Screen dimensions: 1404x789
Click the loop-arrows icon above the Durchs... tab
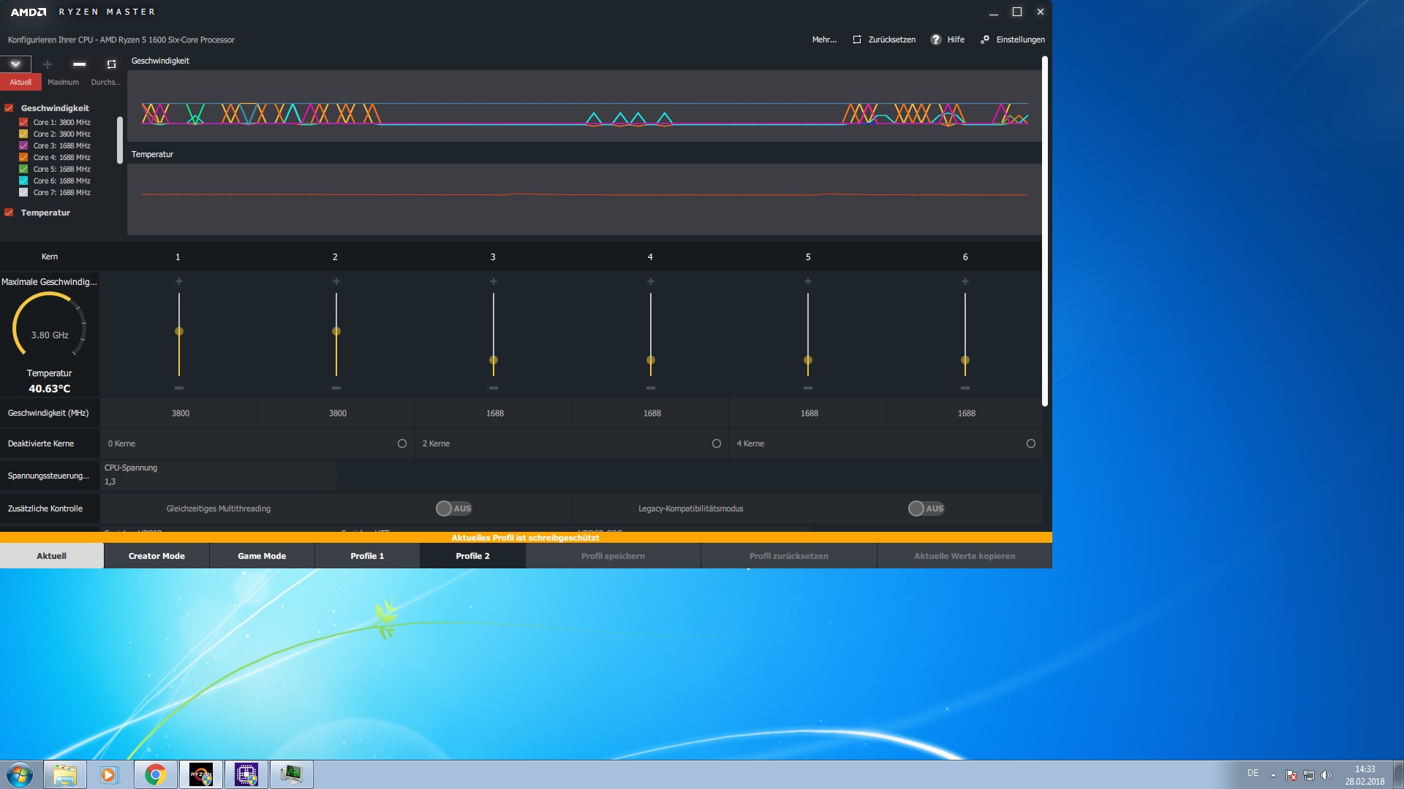[x=111, y=64]
